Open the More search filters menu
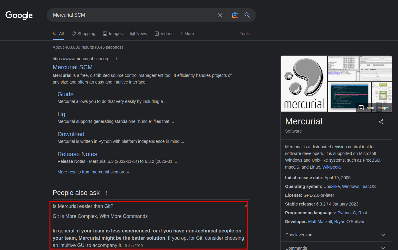The image size is (398, 250). [187, 34]
